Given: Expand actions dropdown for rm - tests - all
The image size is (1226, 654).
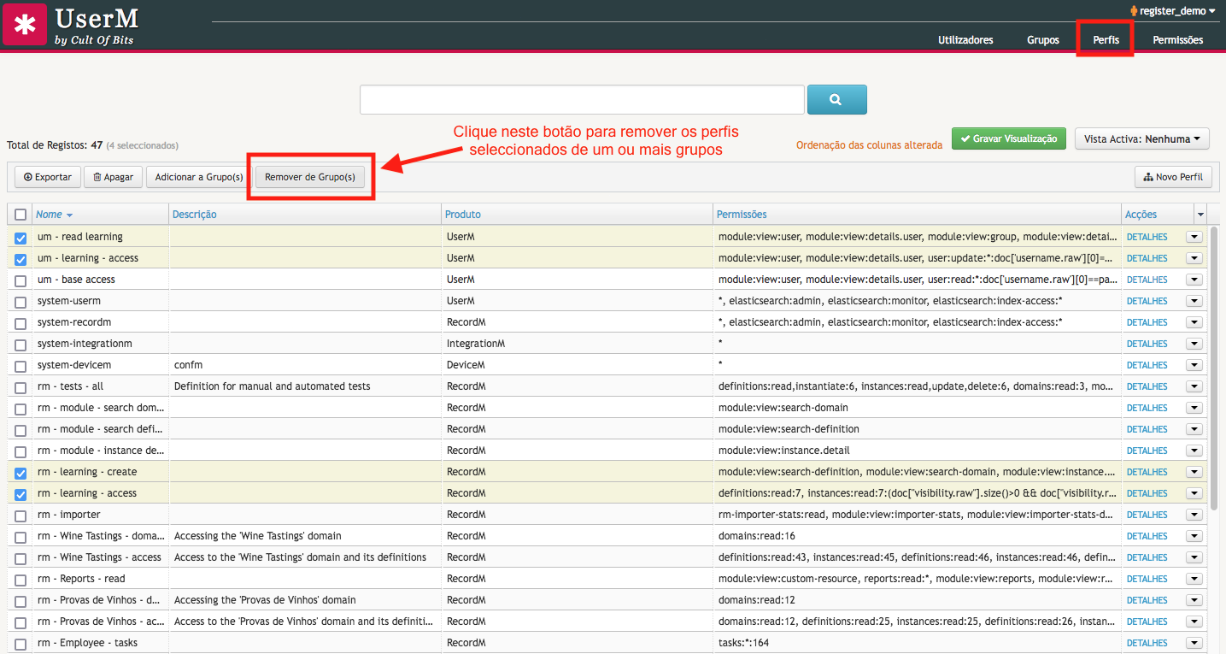Looking at the screenshot, I should tap(1194, 386).
